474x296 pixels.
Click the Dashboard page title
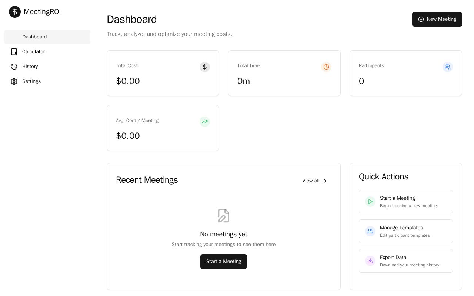point(132,19)
